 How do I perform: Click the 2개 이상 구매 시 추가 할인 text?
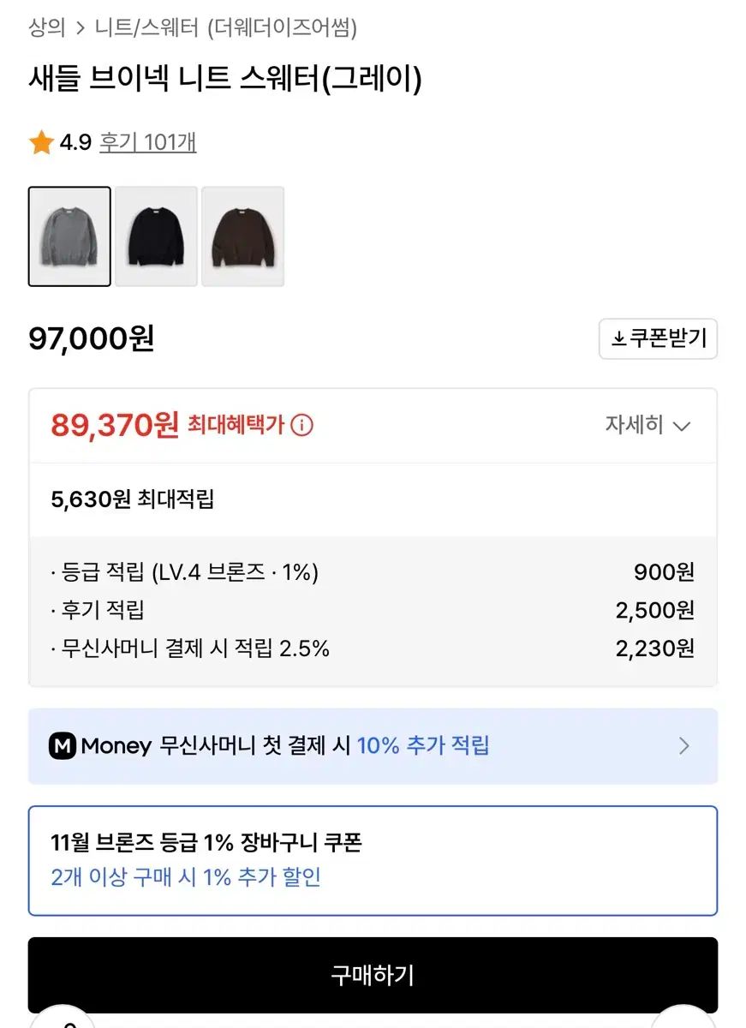coord(186,877)
